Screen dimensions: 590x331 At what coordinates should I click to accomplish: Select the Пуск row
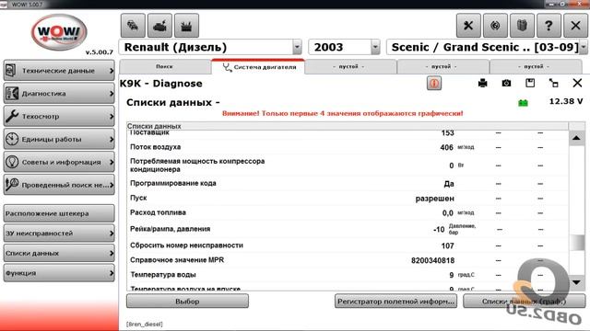coord(348,198)
